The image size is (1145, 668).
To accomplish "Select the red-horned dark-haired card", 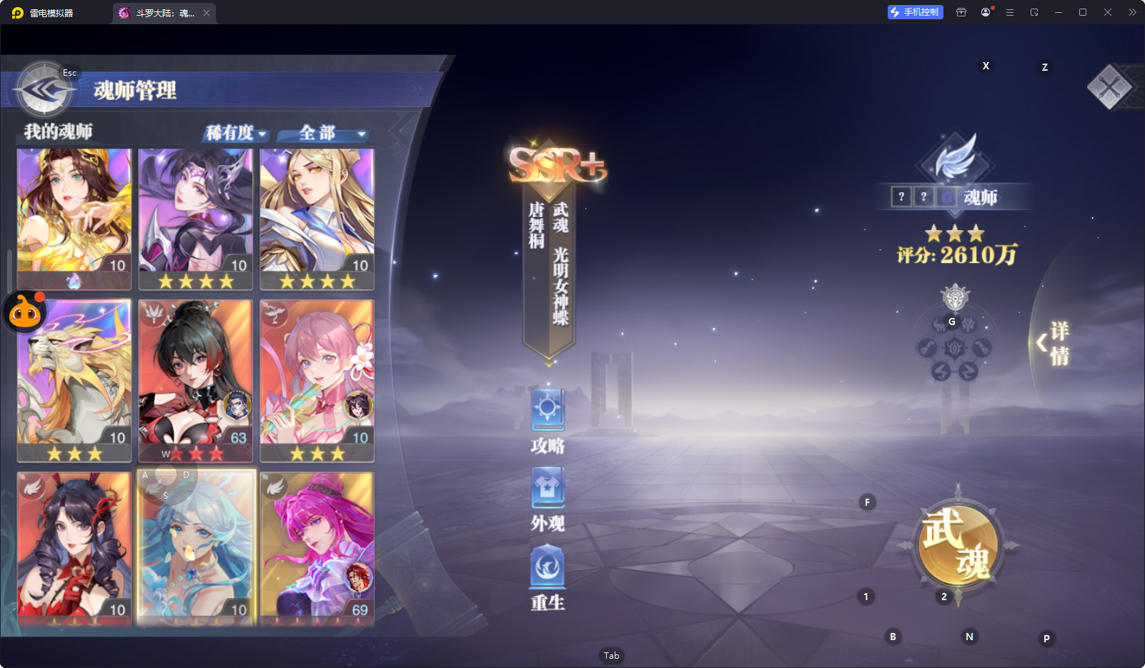I will 74,548.
